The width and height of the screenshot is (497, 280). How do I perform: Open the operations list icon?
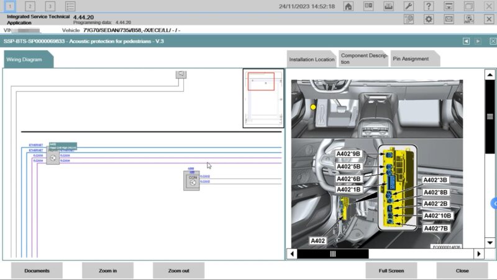coord(70,6)
